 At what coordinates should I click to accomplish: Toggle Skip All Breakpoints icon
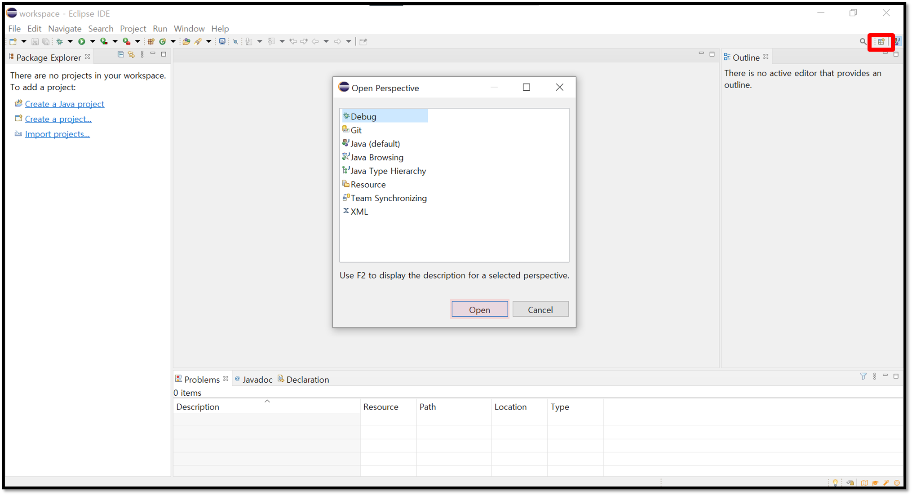click(x=235, y=41)
